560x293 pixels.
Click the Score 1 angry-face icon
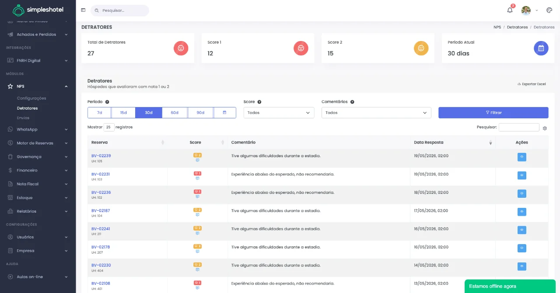(x=301, y=48)
